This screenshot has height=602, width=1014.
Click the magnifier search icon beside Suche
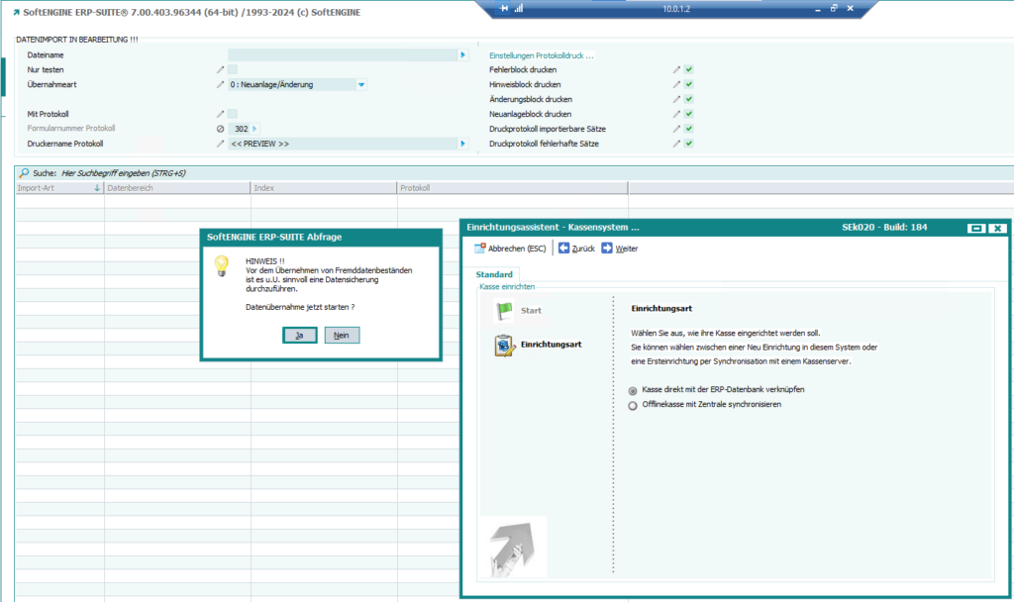24,173
